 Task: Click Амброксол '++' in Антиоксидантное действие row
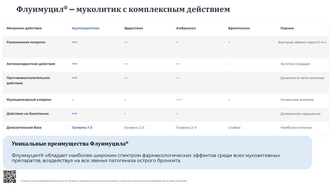pos(178,64)
